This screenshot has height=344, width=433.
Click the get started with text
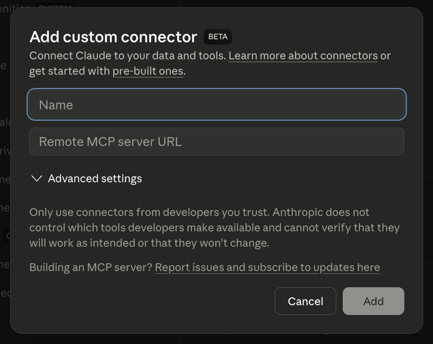[69, 71]
